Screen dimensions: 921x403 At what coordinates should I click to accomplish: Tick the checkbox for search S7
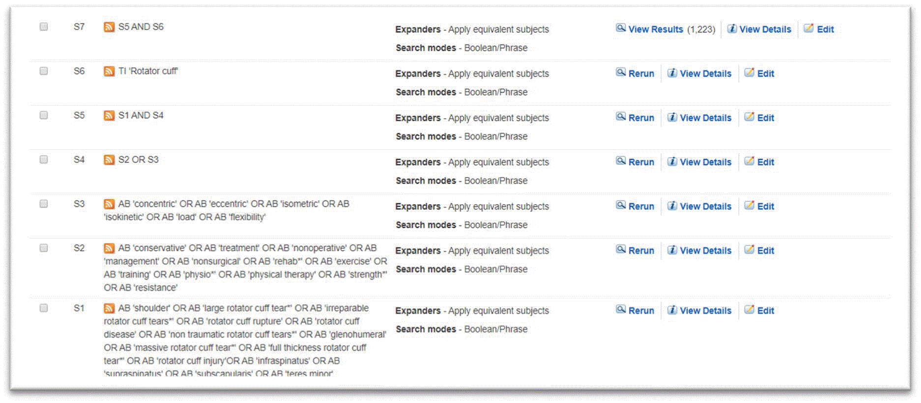(44, 27)
